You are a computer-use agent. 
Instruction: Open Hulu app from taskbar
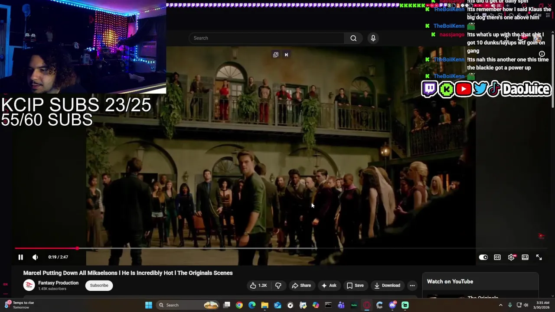click(x=354, y=305)
